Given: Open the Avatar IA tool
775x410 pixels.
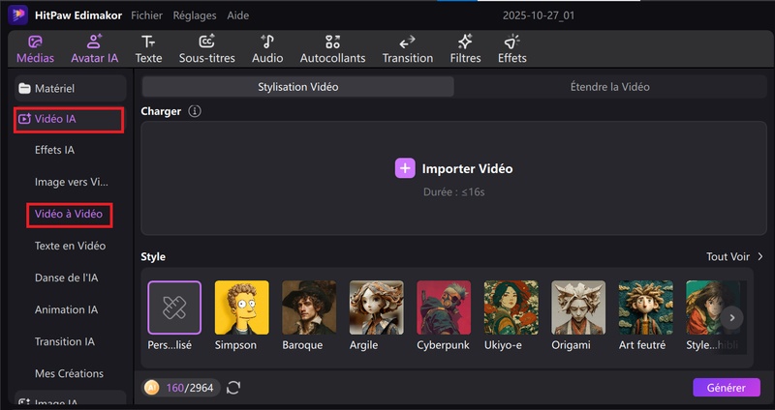Looking at the screenshot, I should [x=94, y=49].
